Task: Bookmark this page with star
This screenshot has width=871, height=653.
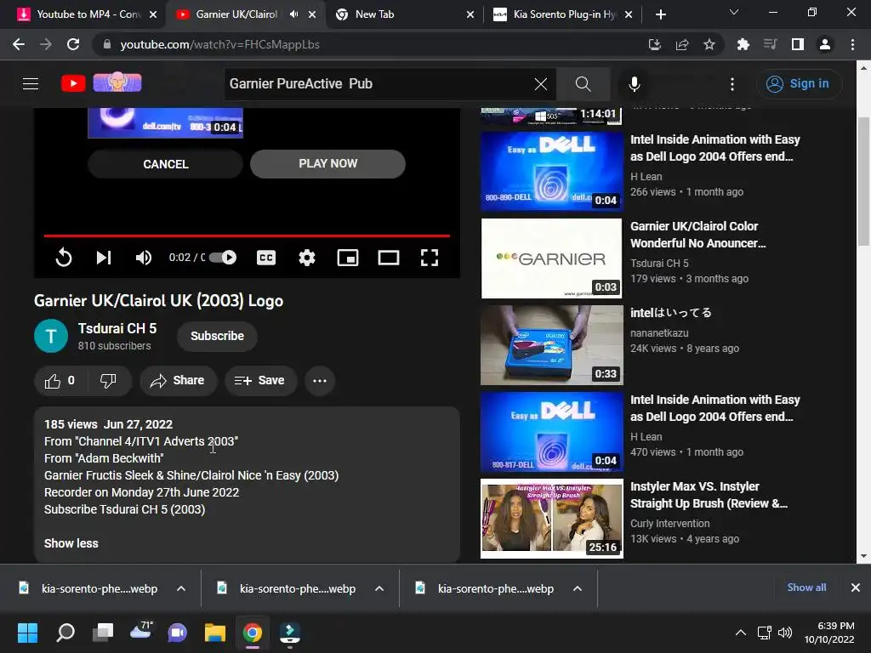Action: click(709, 44)
